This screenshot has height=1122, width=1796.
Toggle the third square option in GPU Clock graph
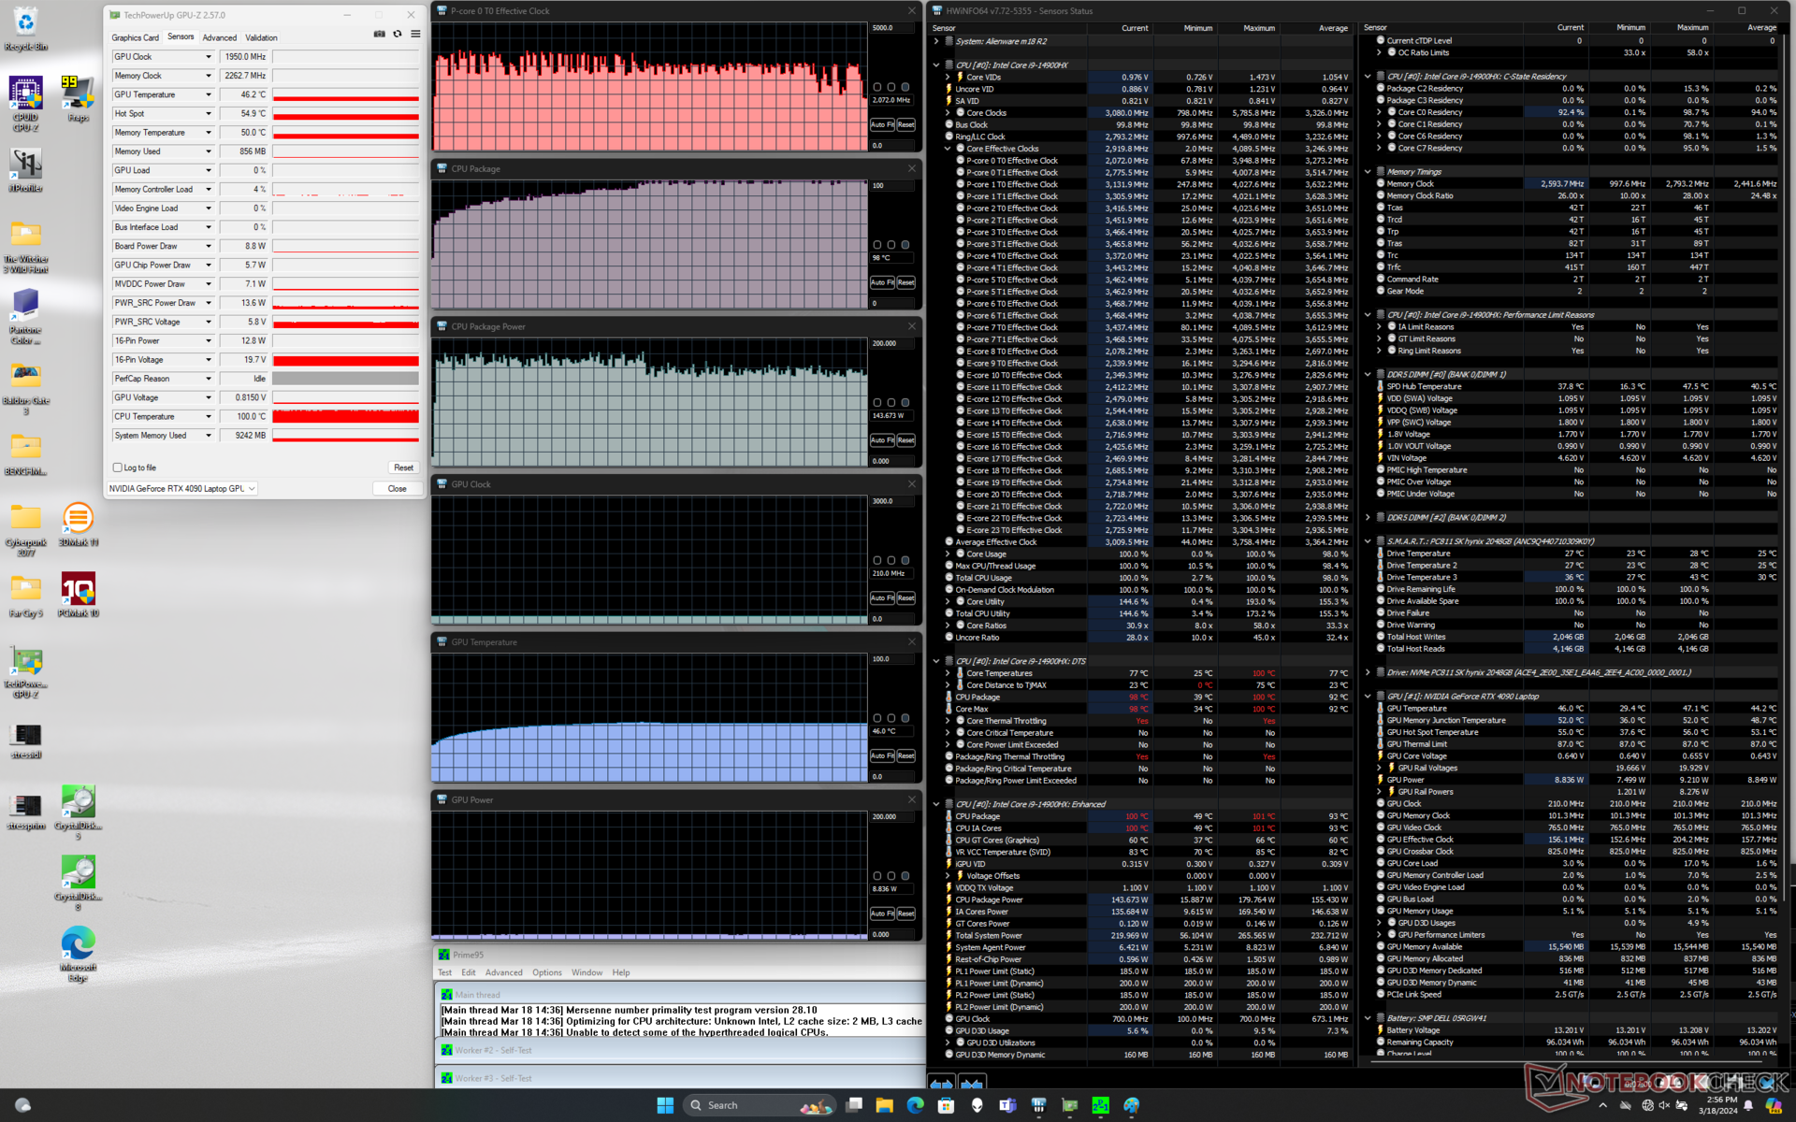click(x=905, y=560)
